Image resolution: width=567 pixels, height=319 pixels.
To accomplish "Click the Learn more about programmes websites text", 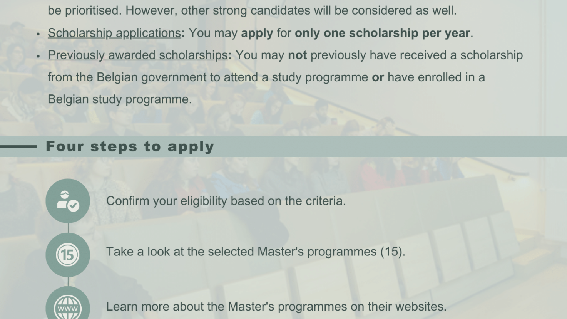I will [276, 307].
